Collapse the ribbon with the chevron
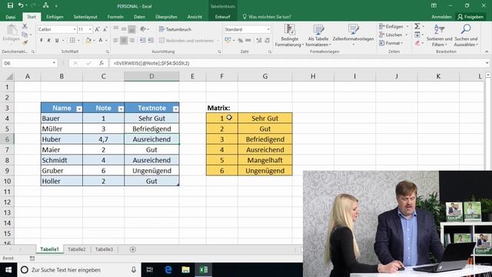 (487, 52)
